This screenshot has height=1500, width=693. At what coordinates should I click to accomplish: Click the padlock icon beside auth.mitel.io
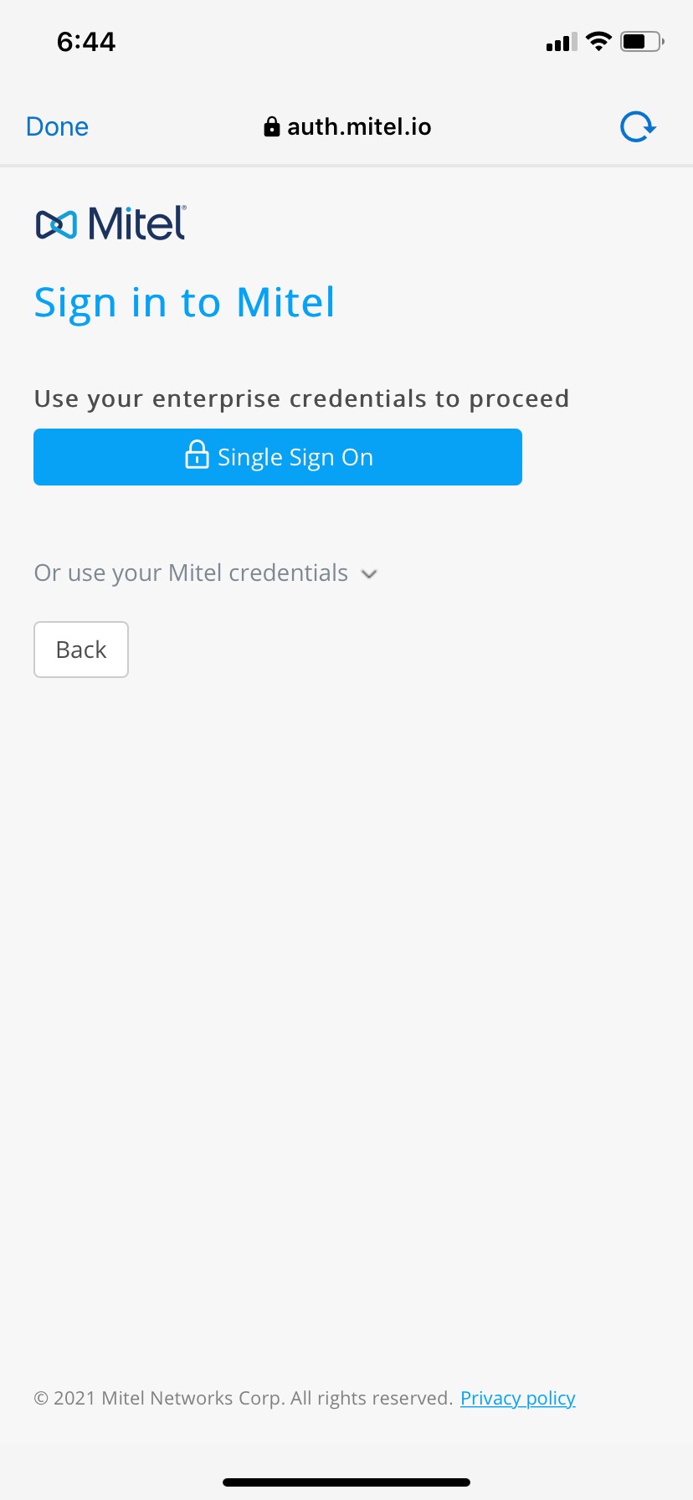click(271, 126)
